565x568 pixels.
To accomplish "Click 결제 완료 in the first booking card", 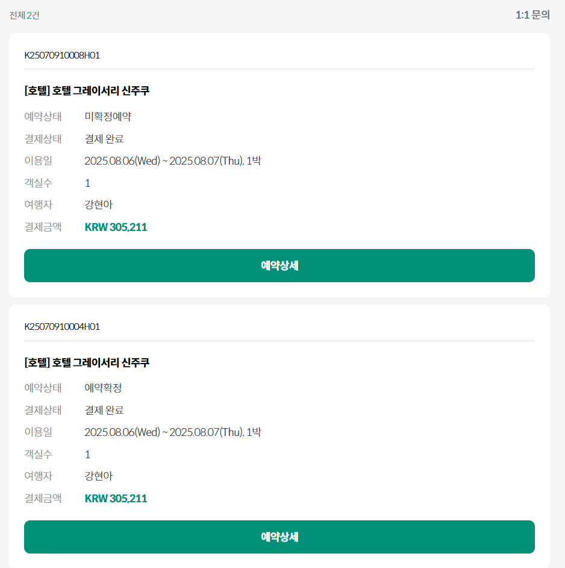I will tap(104, 139).
